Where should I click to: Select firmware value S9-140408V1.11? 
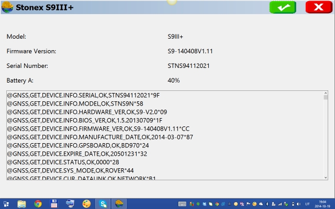(190, 51)
